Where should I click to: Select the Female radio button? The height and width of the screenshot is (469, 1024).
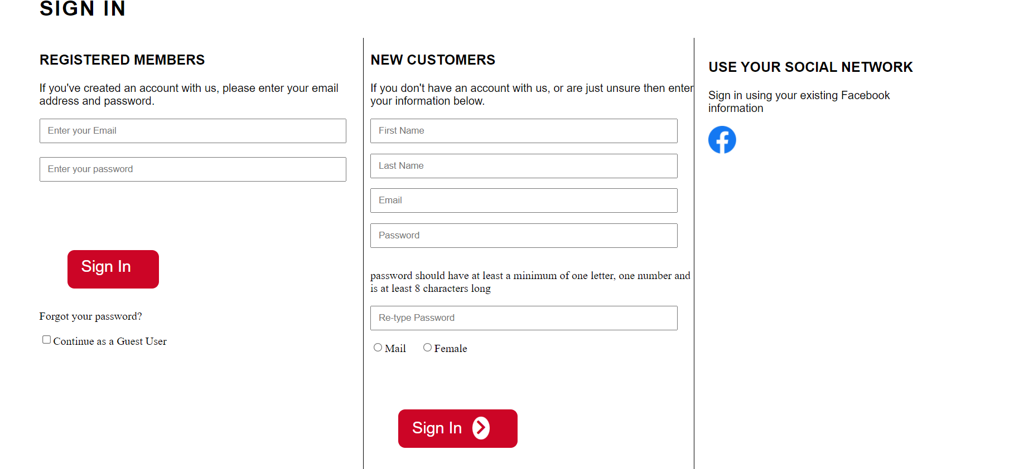pos(427,348)
